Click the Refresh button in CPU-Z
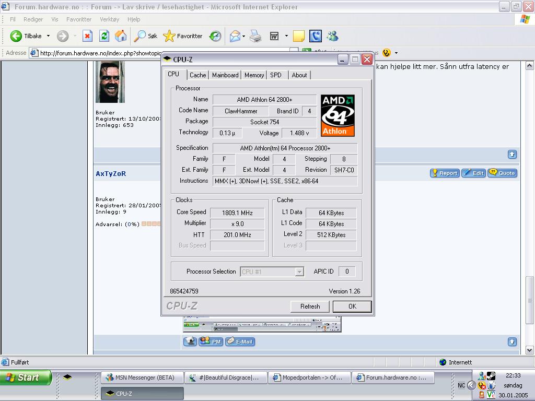This screenshot has height=401, width=535. 310,306
